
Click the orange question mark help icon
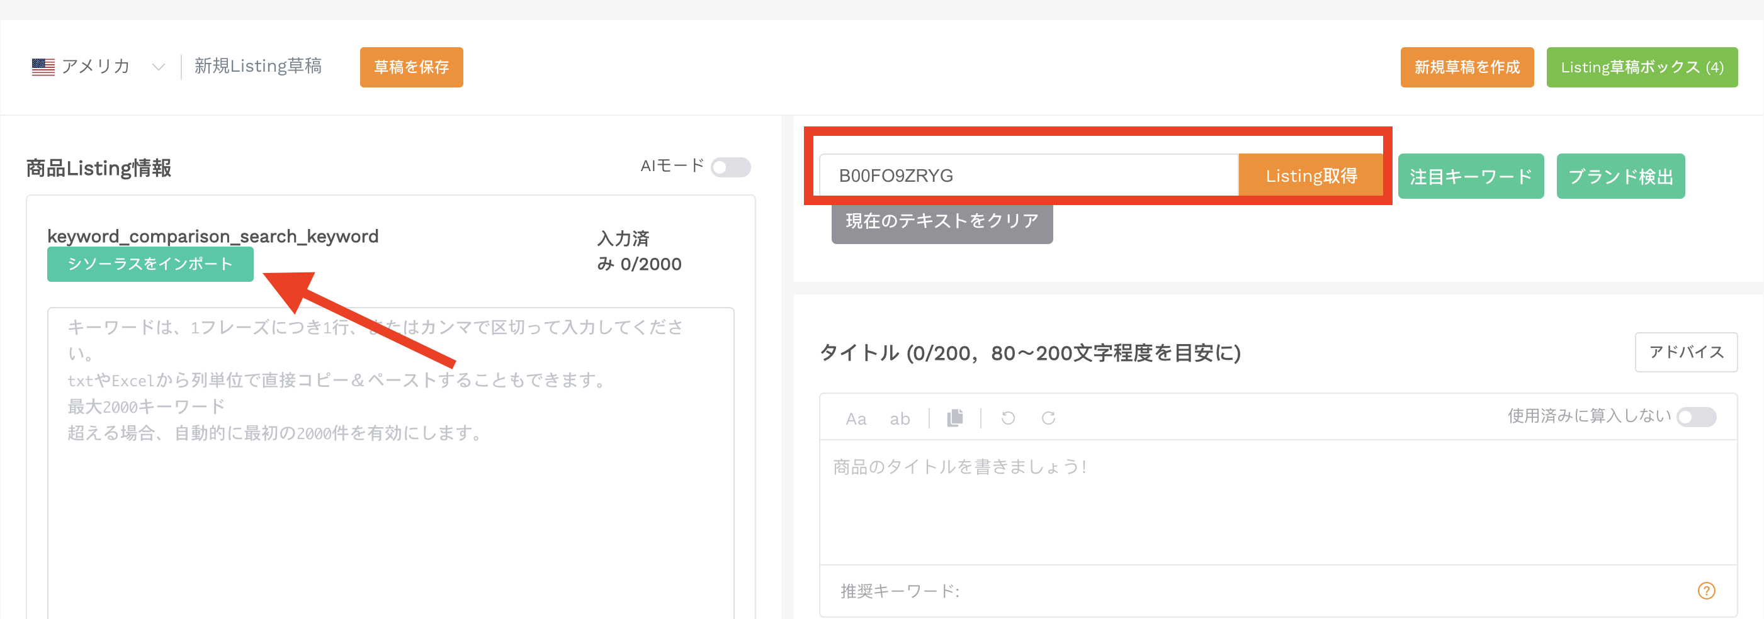click(x=1706, y=590)
